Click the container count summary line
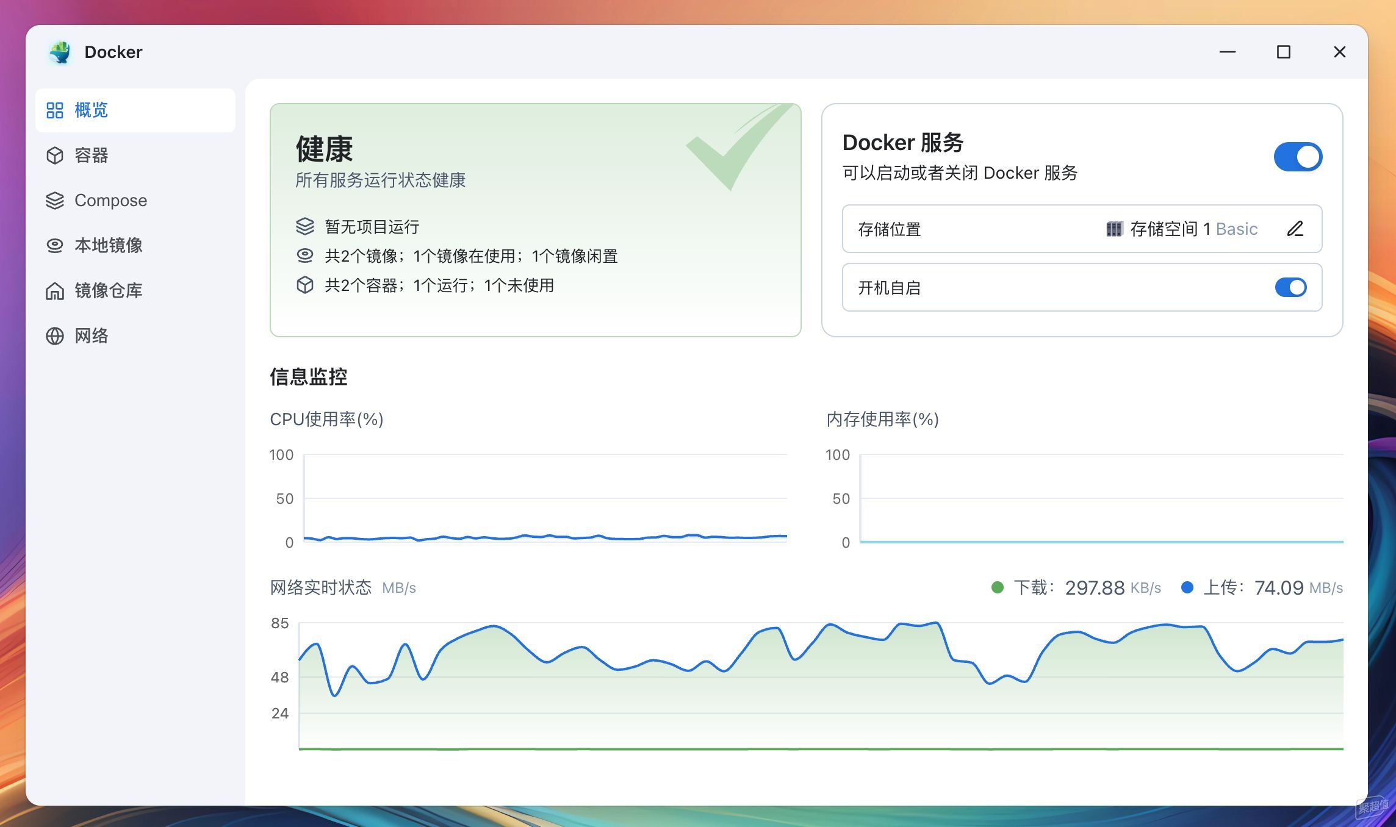The height and width of the screenshot is (827, 1396). 439,285
